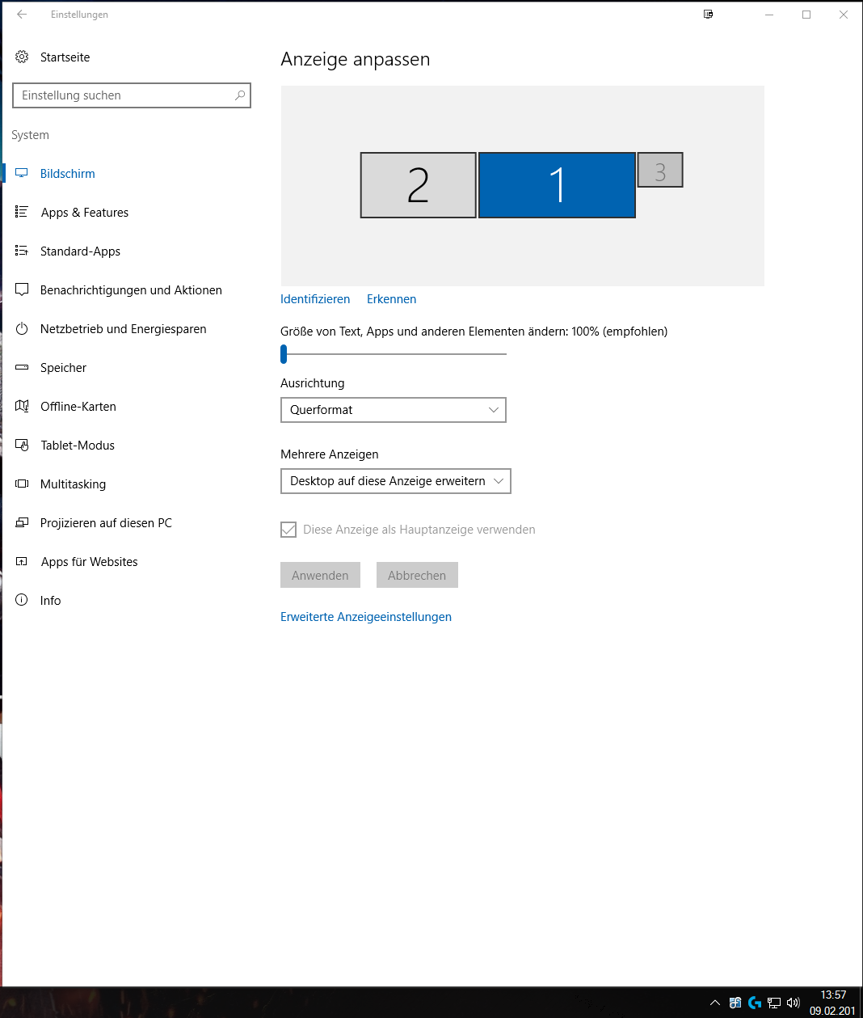Click the Logitech icon in system tray
The width and height of the screenshot is (863, 1018).
point(755,1003)
